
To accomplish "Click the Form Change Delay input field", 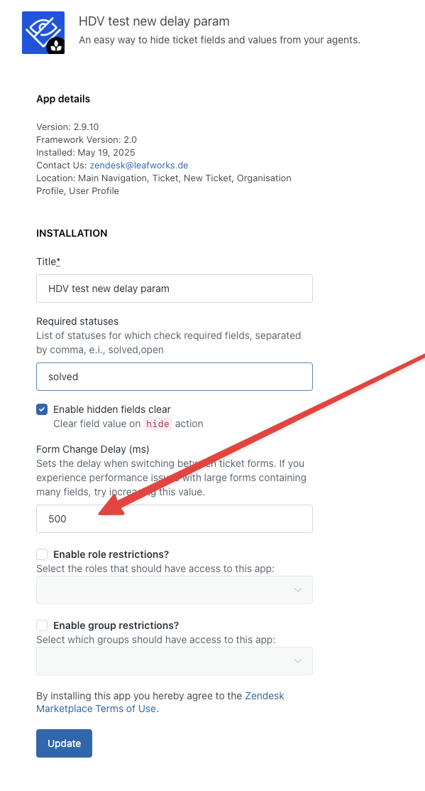I will click(x=175, y=519).
